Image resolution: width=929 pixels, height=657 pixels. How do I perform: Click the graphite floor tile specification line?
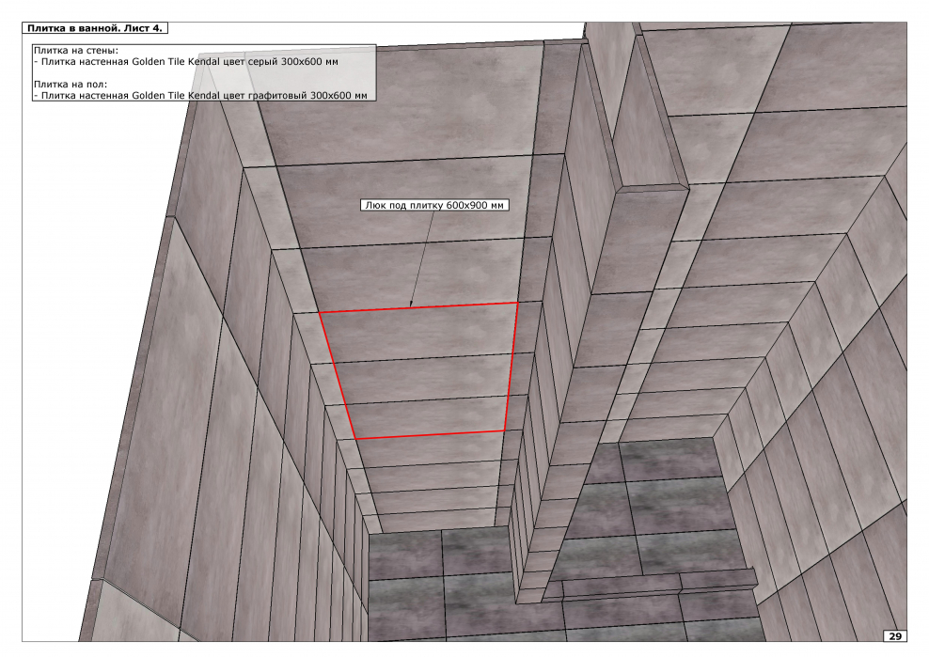(x=202, y=95)
